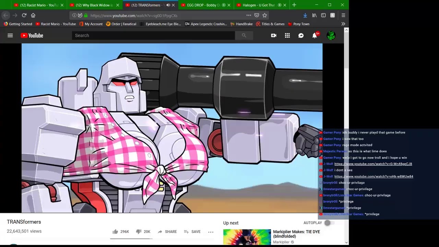Open Eyebleach.me bookmark
The width and height of the screenshot is (439, 247).
coord(160,24)
